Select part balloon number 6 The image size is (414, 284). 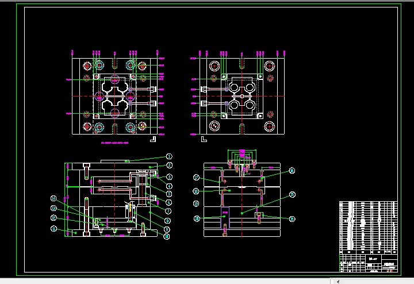(x=169, y=202)
